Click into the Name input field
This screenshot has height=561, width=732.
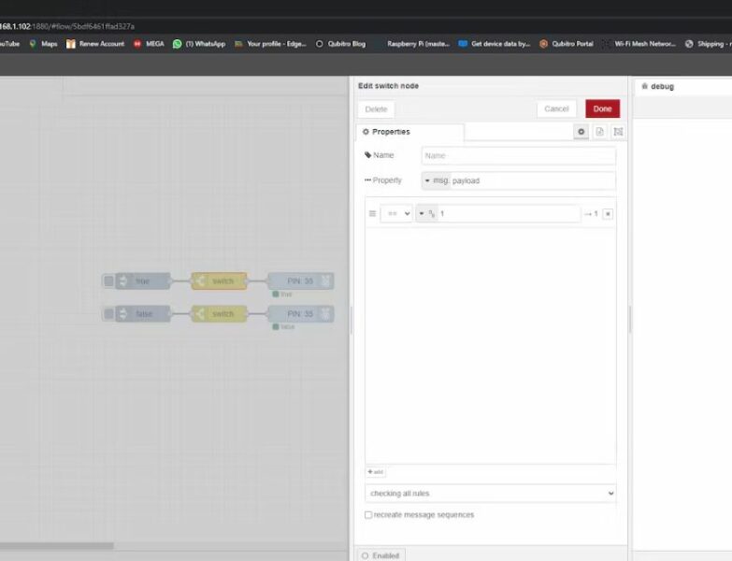(518, 156)
